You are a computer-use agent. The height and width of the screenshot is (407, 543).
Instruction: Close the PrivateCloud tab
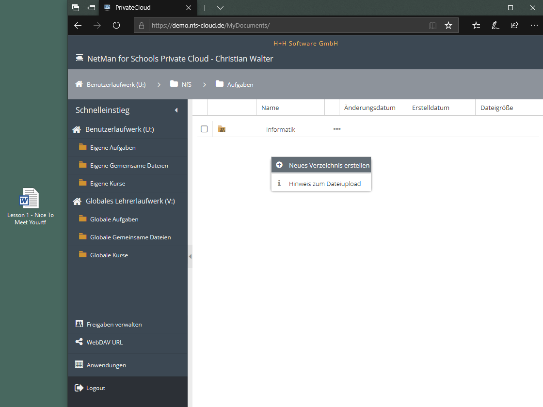pyautogui.click(x=189, y=8)
